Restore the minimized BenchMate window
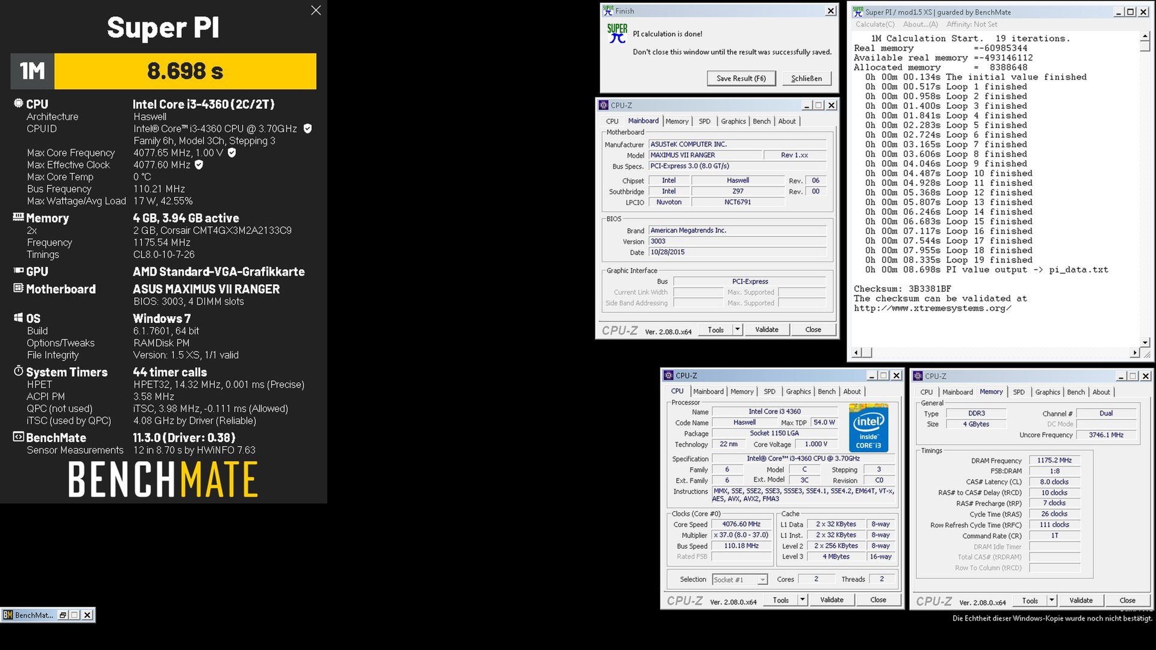 (x=63, y=615)
